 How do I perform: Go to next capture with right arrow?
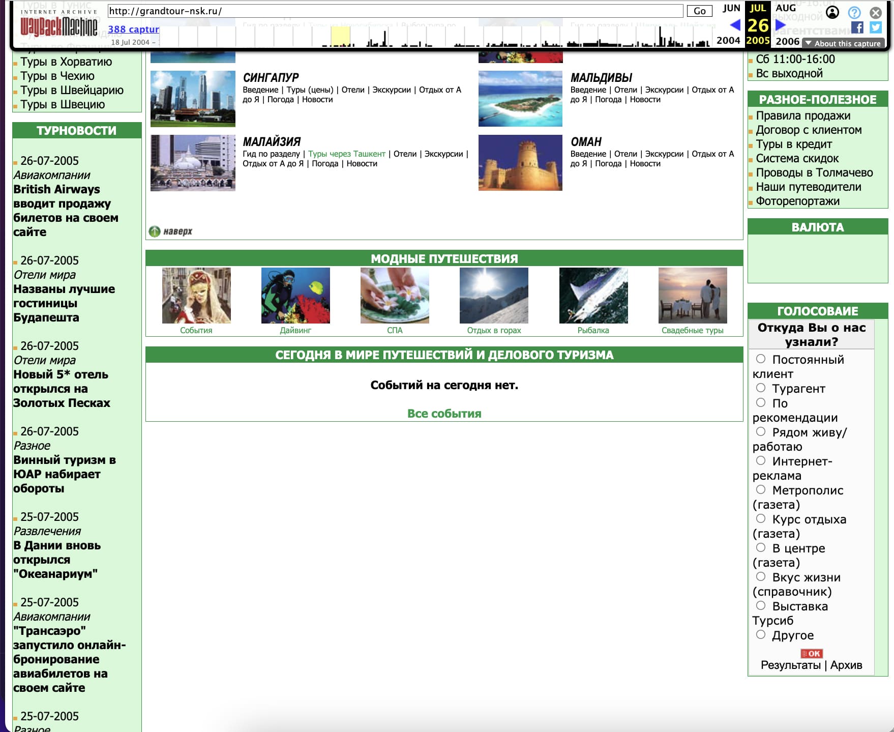[x=781, y=24]
